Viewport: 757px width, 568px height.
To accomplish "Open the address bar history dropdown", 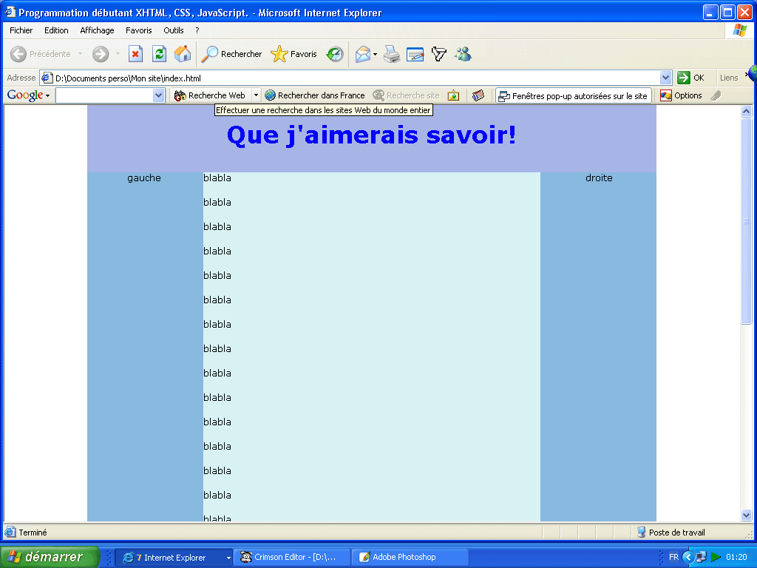I will 664,77.
